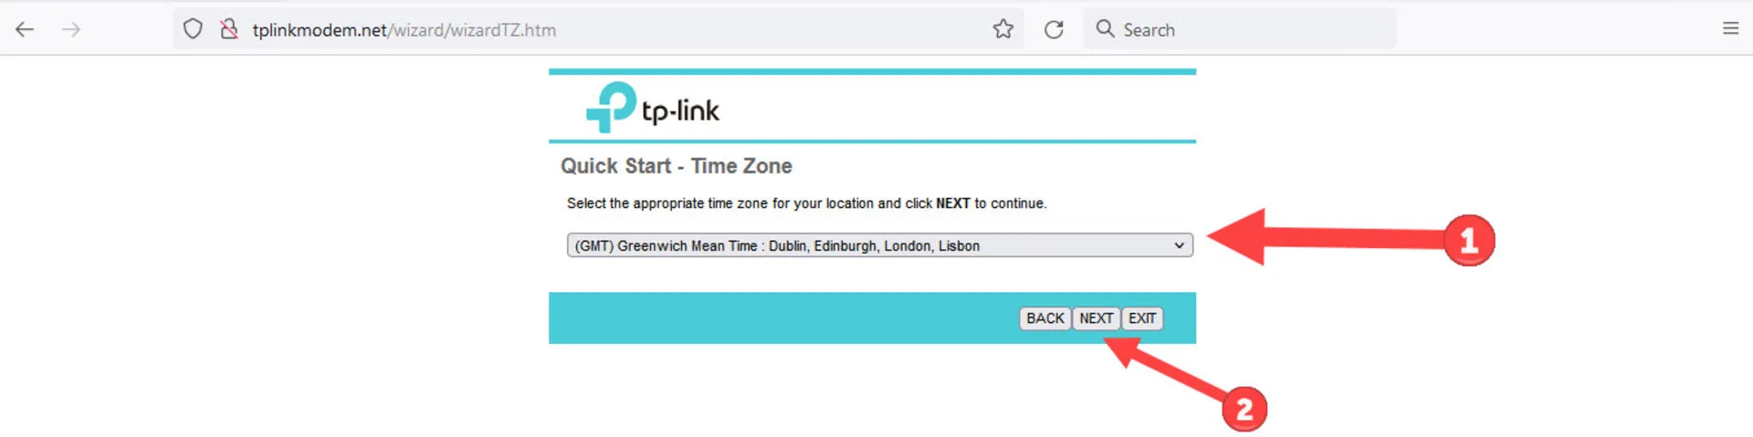Click the tp-link logo
1753x437 pixels.
(x=653, y=108)
